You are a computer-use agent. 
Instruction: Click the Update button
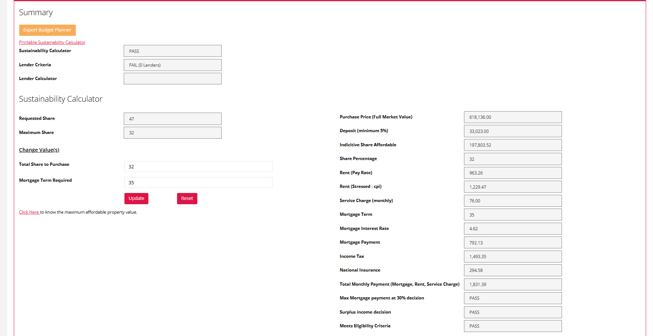click(x=136, y=198)
